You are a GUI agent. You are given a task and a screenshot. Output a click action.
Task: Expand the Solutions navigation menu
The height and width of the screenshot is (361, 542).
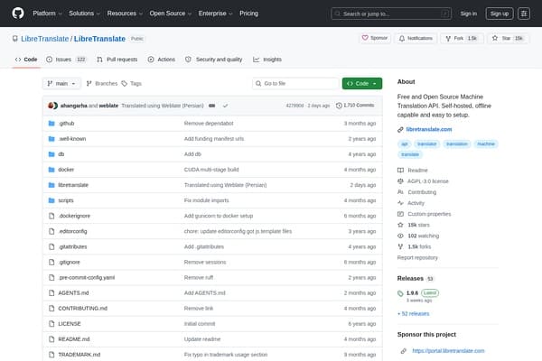click(84, 14)
